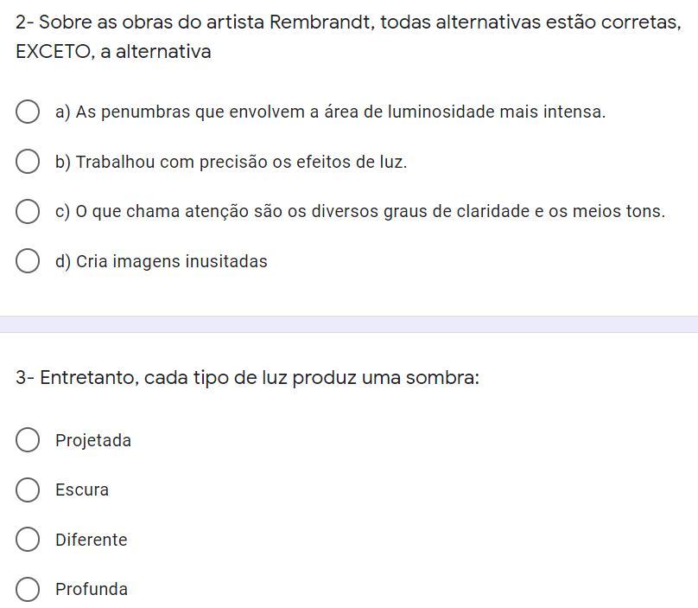Select radio button for b) Trabalhou com precisão
Viewport: 698px width, 608px height.
coord(28,162)
